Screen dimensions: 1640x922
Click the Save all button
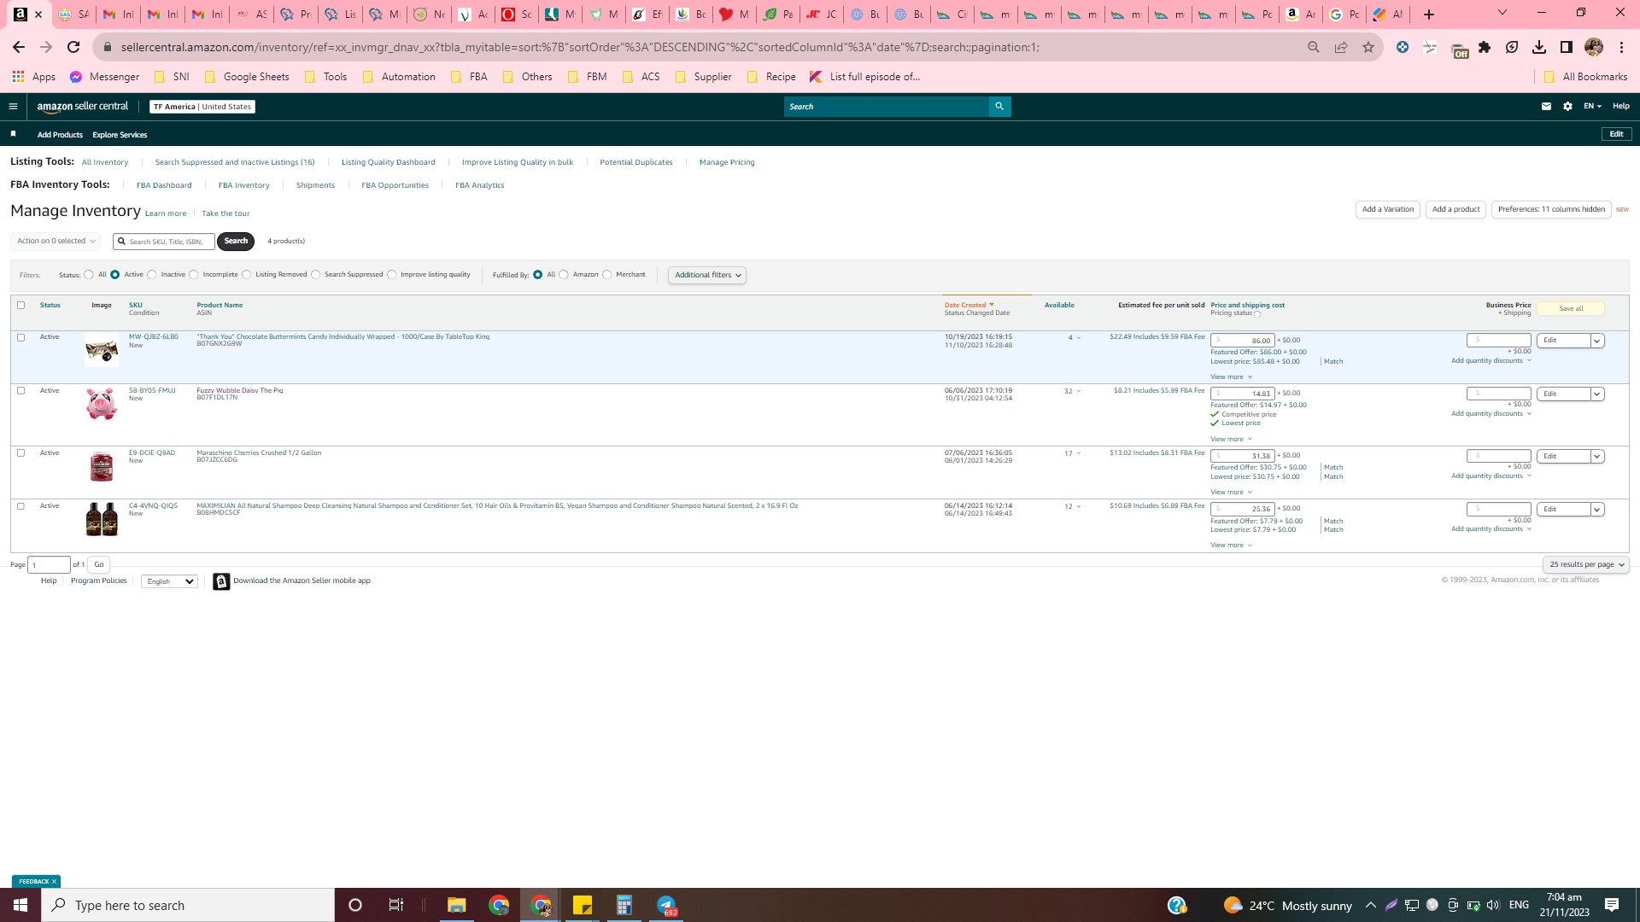point(1571,308)
